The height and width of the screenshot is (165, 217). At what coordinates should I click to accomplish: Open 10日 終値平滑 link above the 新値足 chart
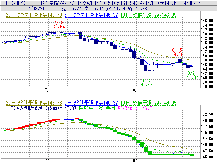(148, 103)
